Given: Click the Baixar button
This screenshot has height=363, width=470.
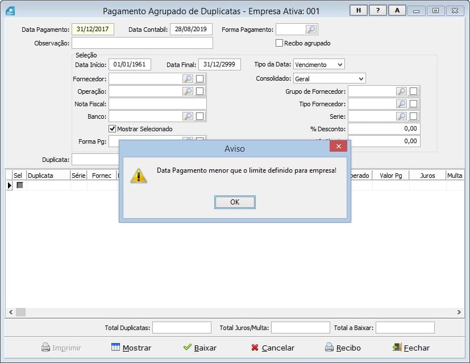Looking at the screenshot, I should point(199,348).
